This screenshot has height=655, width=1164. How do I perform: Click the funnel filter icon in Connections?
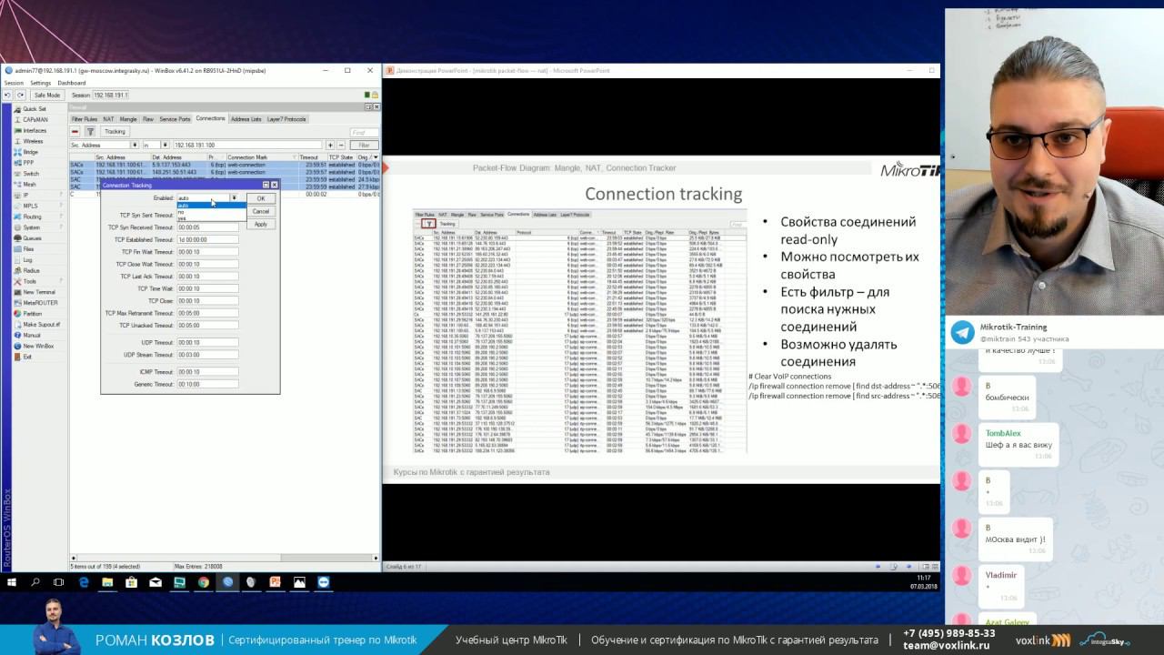[90, 131]
